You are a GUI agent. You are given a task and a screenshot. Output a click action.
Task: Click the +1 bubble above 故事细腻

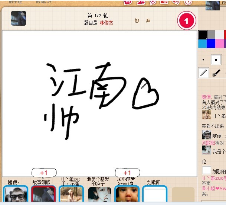click(44, 173)
